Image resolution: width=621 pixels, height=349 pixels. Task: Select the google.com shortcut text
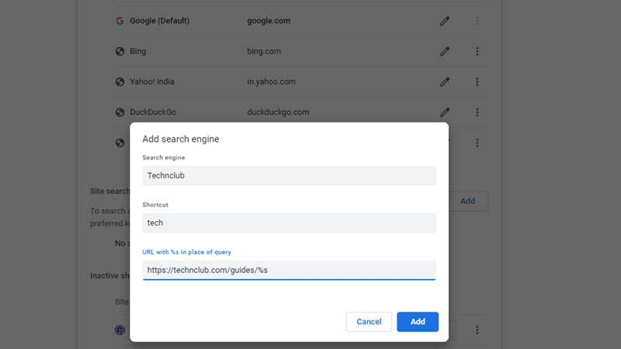coord(269,21)
